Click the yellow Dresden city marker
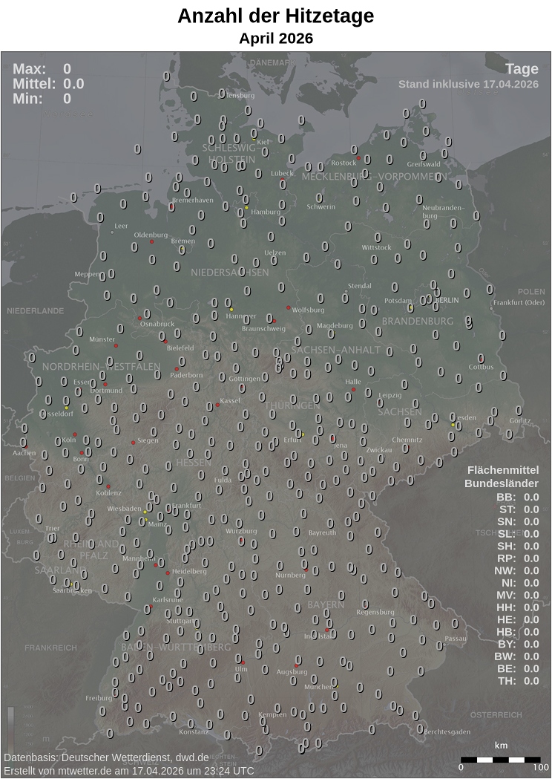 pos(453,425)
